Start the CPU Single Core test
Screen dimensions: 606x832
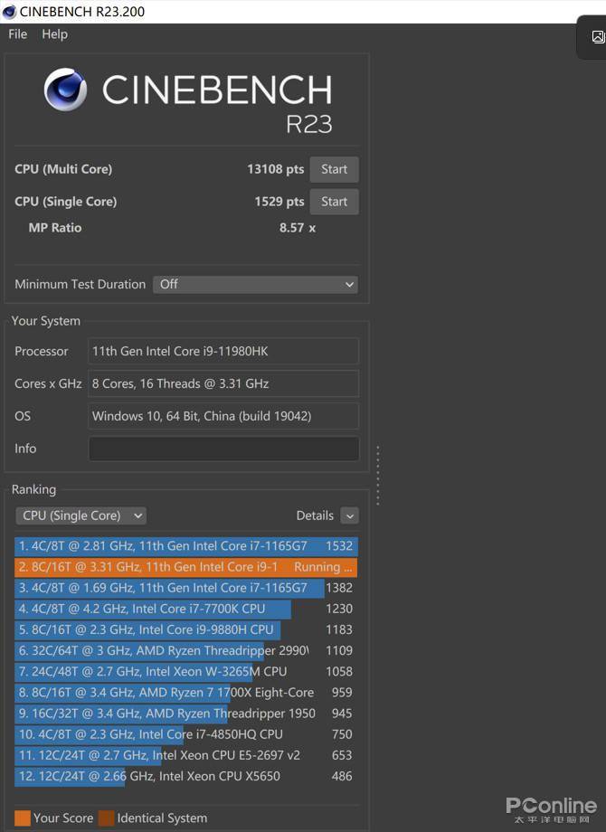pyautogui.click(x=335, y=202)
